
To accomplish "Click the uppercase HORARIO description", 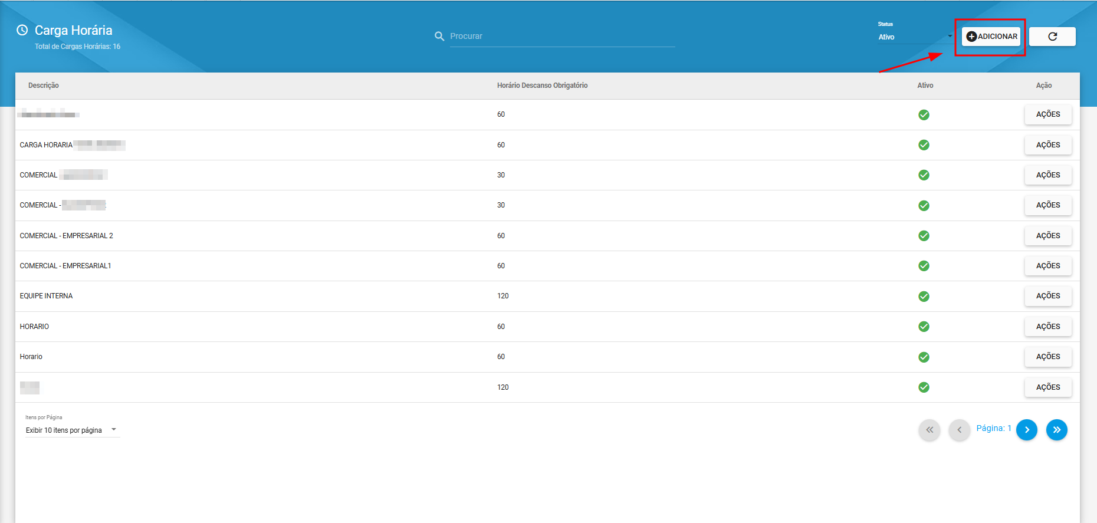I will (x=34, y=327).
